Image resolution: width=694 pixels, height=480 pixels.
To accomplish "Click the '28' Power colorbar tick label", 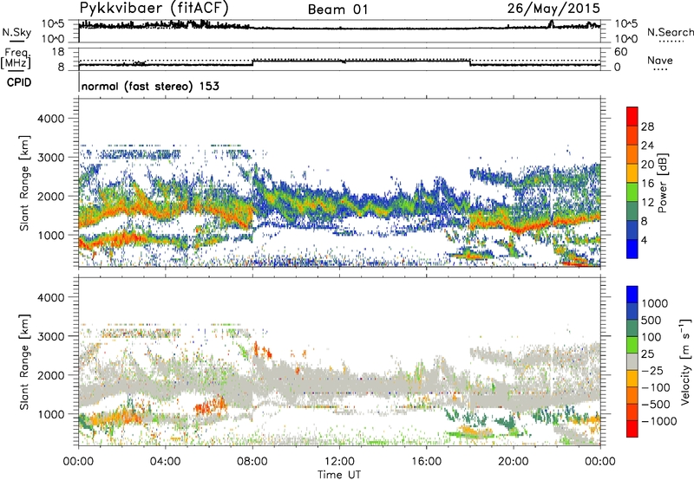I will [647, 126].
